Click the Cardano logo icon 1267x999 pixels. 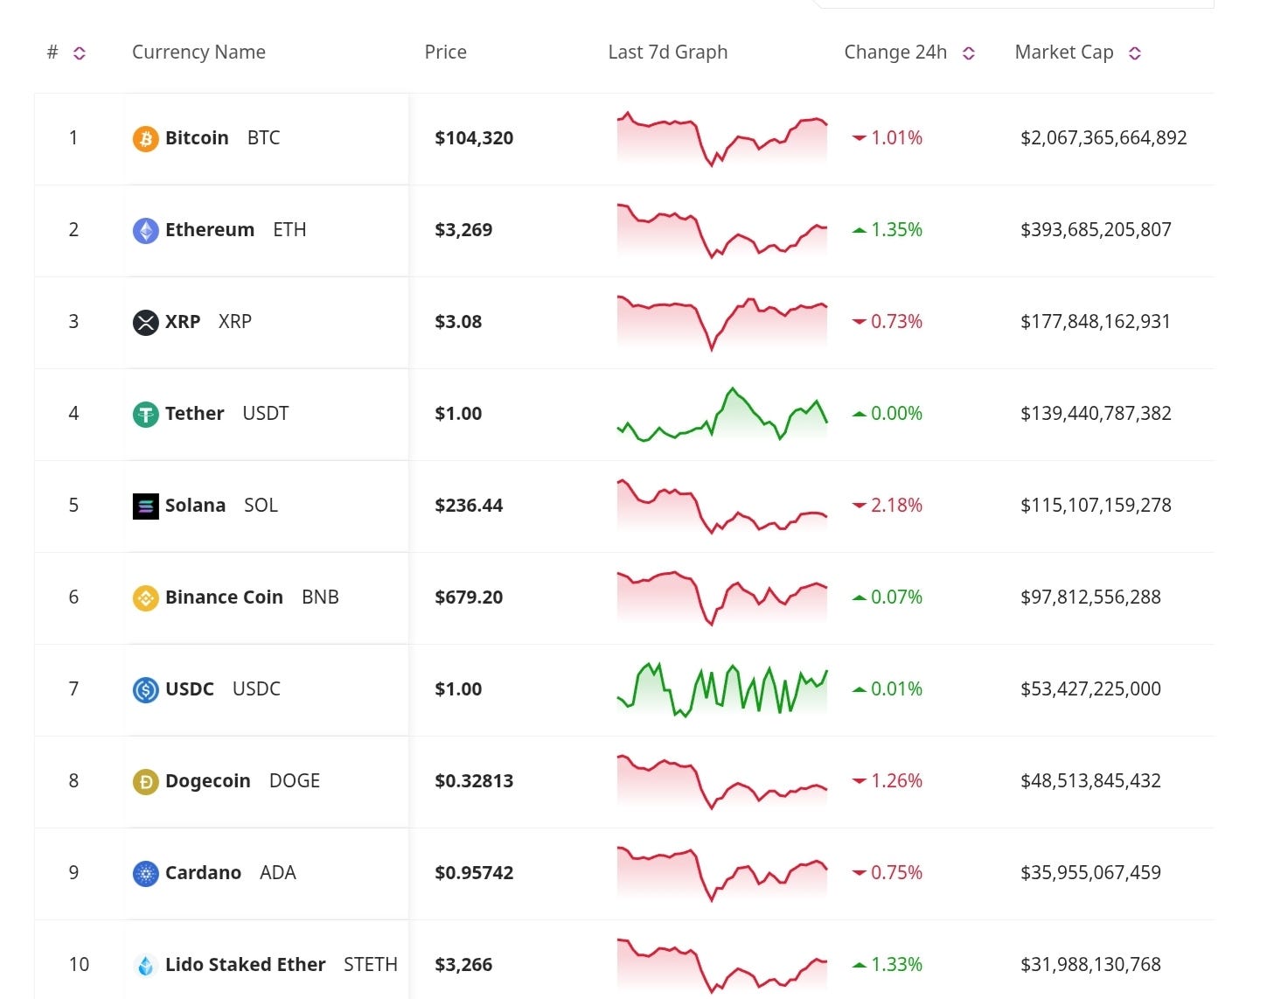(145, 874)
